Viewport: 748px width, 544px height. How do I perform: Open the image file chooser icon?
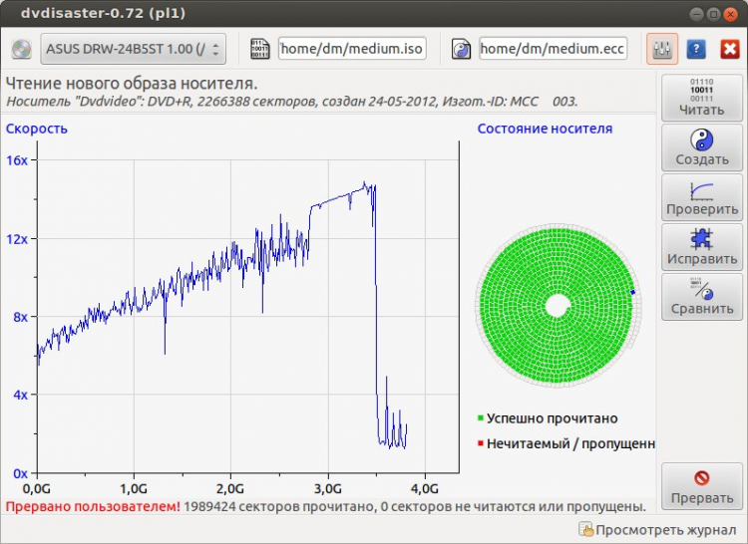coord(260,49)
